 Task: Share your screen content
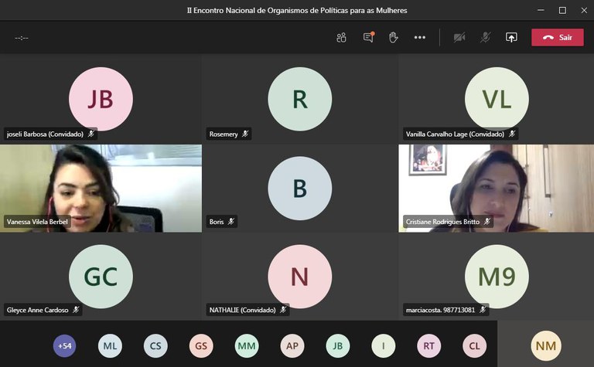click(x=511, y=37)
